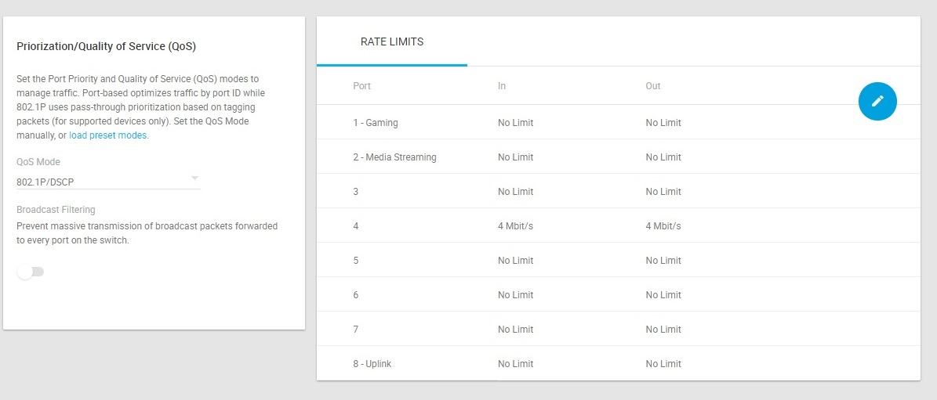This screenshot has width=937, height=400.
Task: Click the Gaming port's In limit value
Action: 515,123
